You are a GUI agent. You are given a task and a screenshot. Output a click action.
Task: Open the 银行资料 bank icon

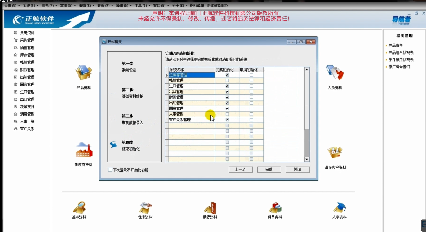(210, 208)
